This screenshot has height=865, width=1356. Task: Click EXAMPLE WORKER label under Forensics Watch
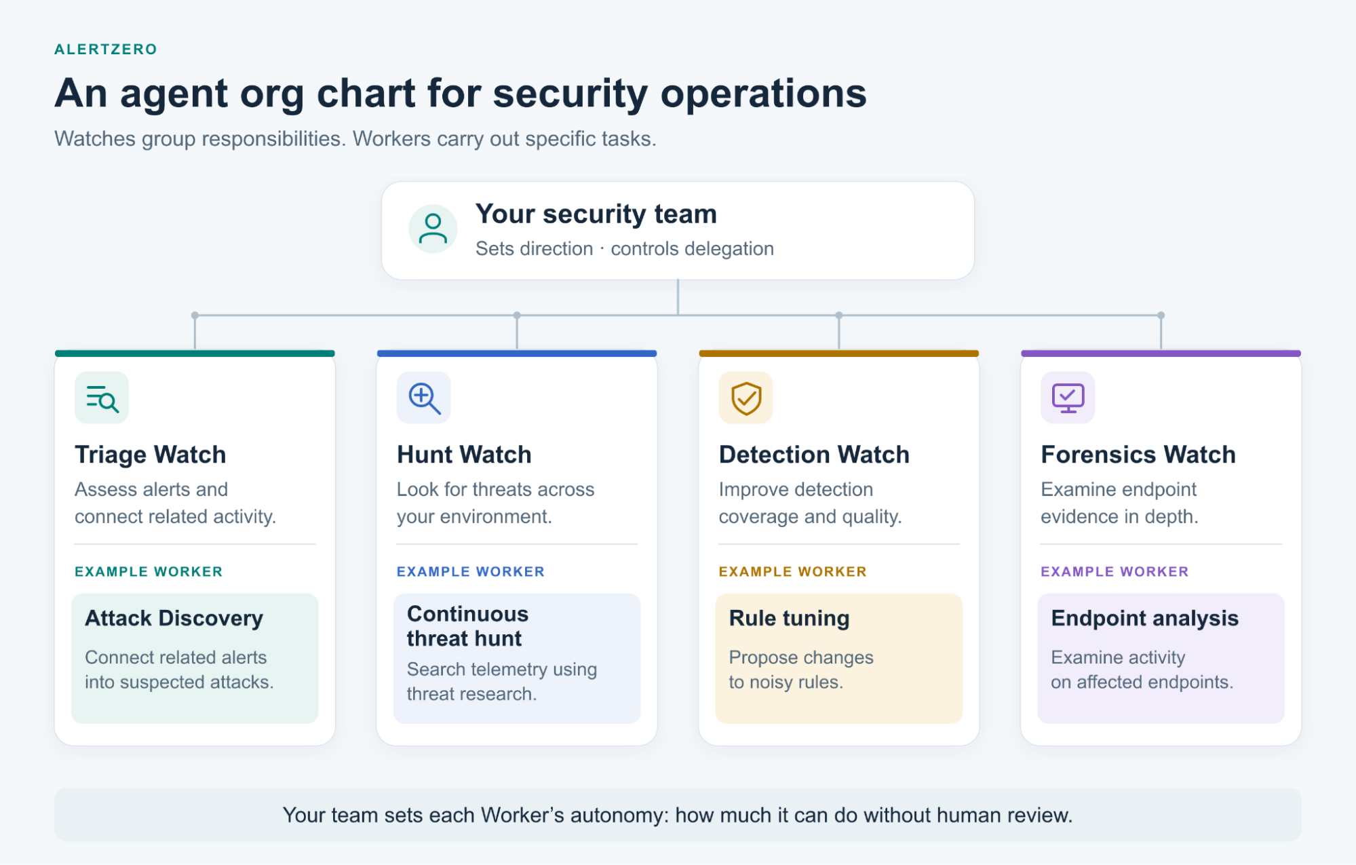(x=1115, y=572)
